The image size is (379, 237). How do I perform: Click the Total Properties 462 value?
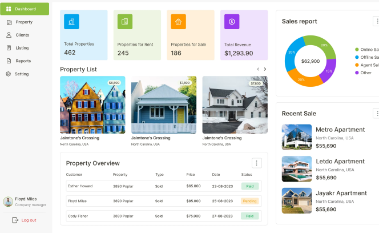click(x=70, y=53)
